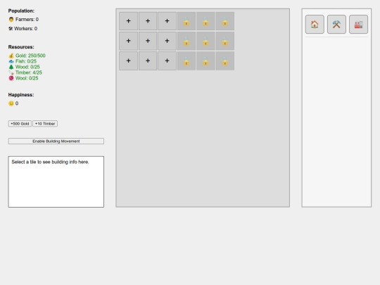This screenshot has width=380, height=285.
Task: Select the plus tile in row two, column three
Action: coord(167,41)
